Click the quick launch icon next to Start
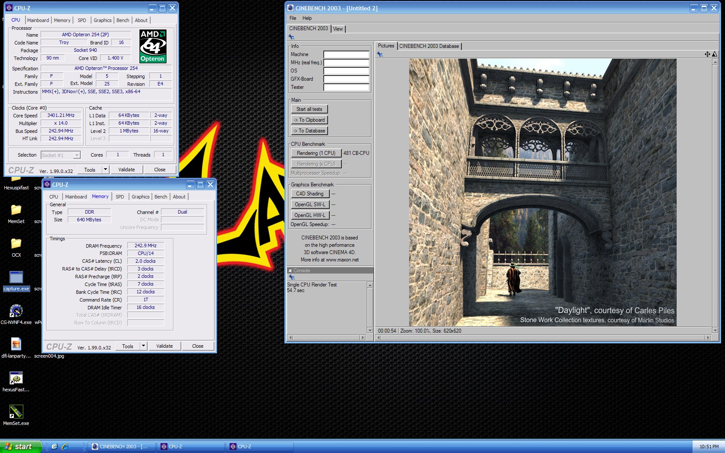Image resolution: width=725 pixels, height=453 pixels. [x=54, y=447]
